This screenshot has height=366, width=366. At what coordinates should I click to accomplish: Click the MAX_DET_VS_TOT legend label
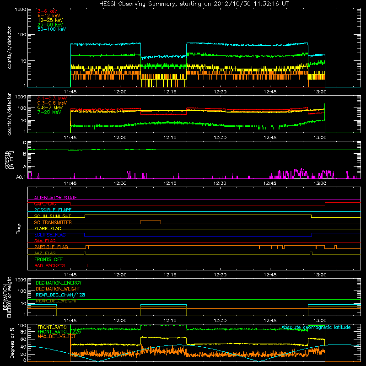57,336
